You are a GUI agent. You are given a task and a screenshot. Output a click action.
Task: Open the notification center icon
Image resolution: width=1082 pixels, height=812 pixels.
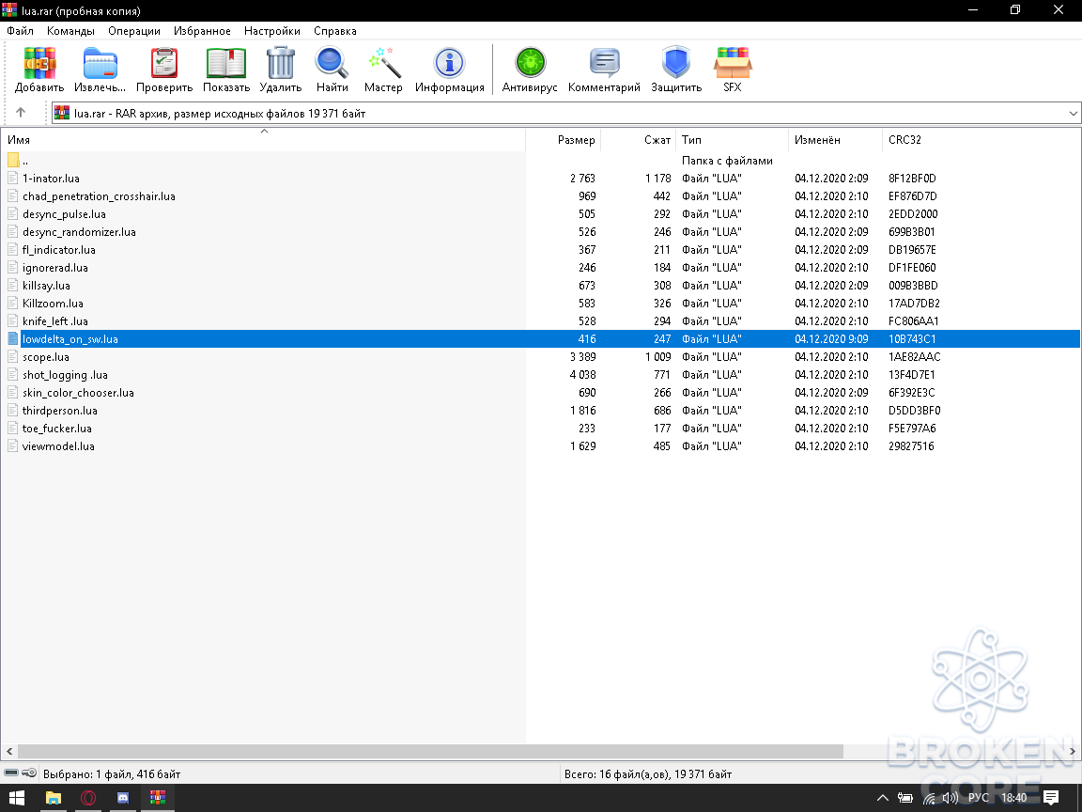1050,798
